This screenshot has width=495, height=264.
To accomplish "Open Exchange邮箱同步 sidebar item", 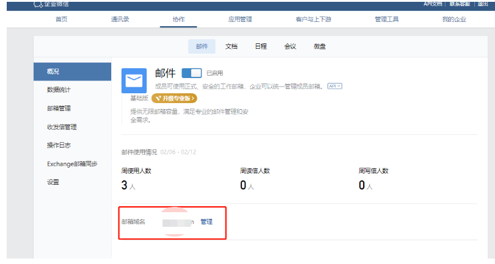I will coord(72,163).
